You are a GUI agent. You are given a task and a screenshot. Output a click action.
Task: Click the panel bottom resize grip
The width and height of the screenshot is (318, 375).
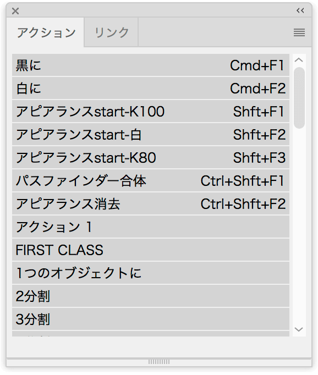point(159,362)
